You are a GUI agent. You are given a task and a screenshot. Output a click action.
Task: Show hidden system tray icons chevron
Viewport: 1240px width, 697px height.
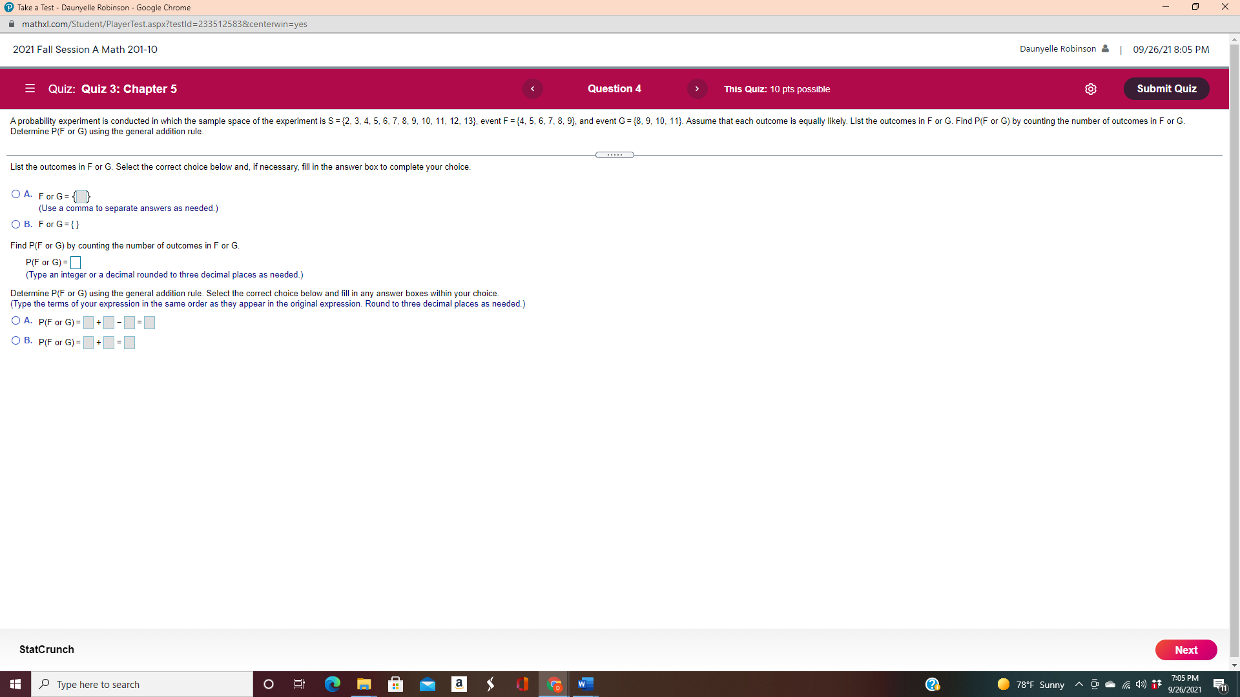coord(1079,684)
